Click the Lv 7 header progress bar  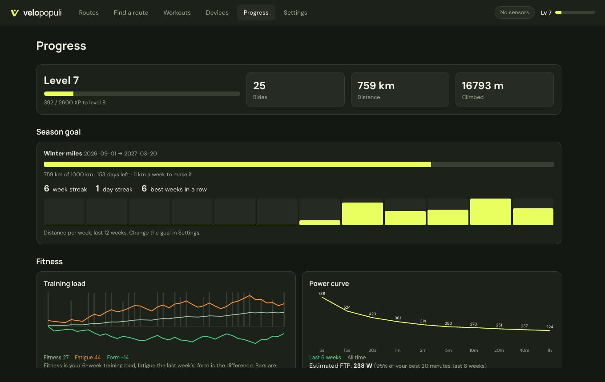pyautogui.click(x=575, y=12)
